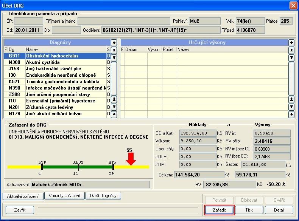Click the Případ field showing 4136878
This screenshot has width=299, height=221.
point(250,30)
